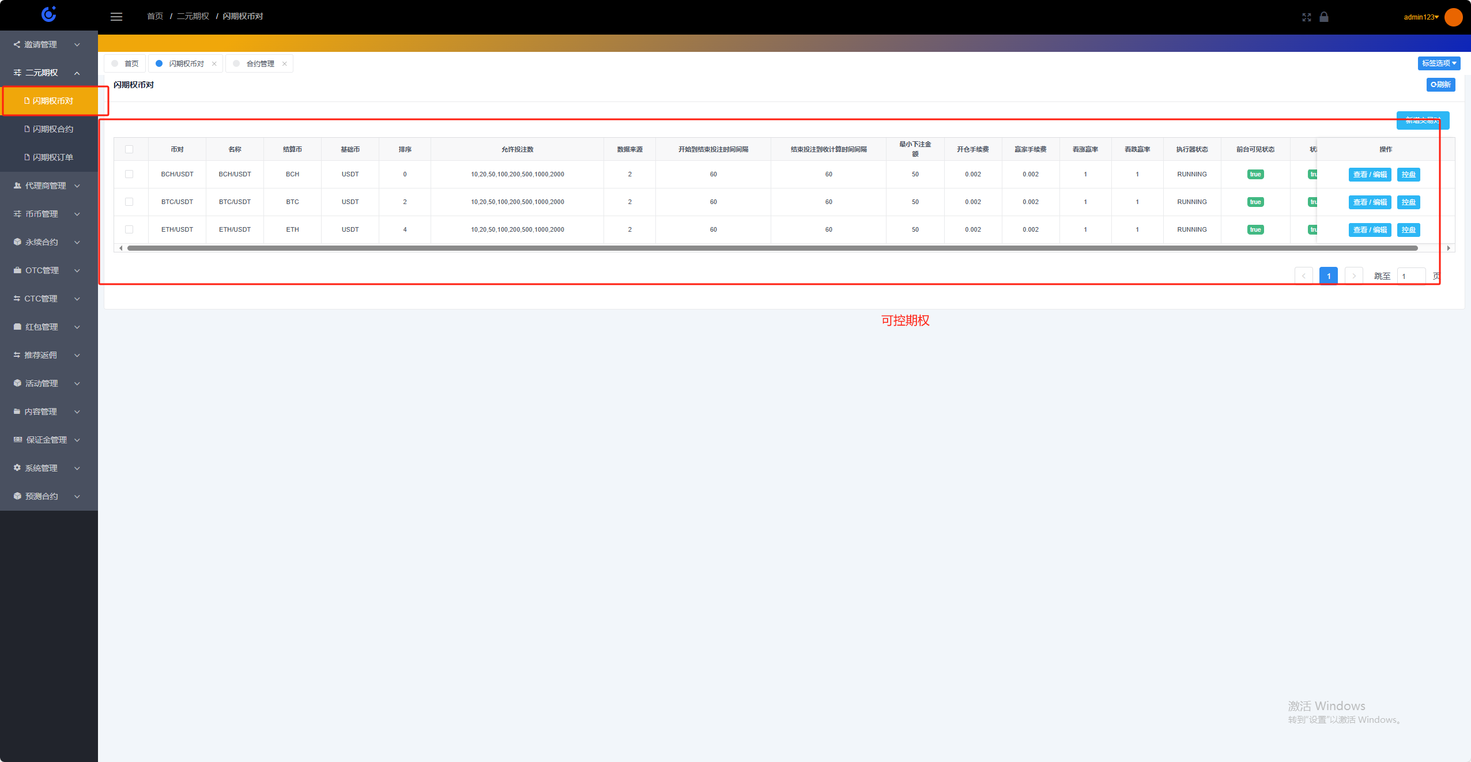Screen dimensions: 1471x762
Task: Open the 闪期权合约 sidebar item
Action: tap(52, 129)
